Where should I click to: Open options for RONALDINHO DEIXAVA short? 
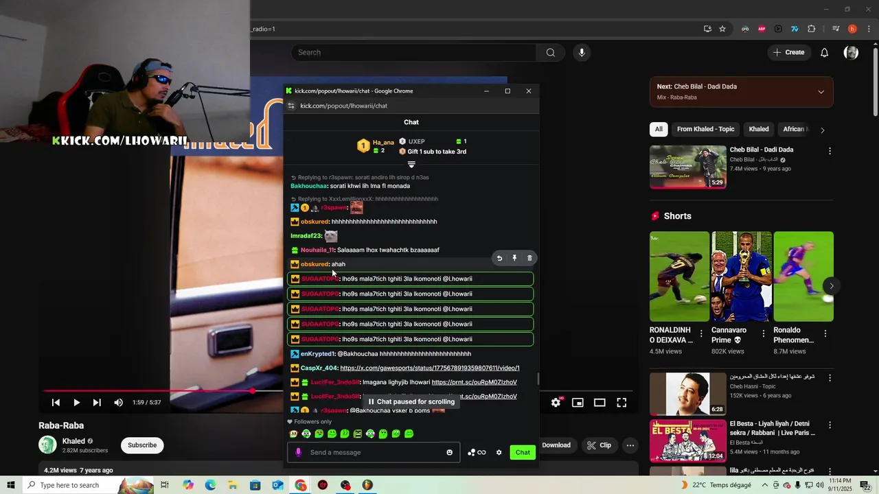[701, 334]
